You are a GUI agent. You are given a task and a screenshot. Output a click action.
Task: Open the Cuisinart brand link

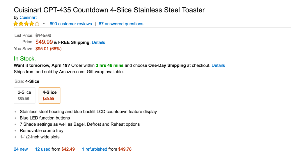[x=28, y=17]
